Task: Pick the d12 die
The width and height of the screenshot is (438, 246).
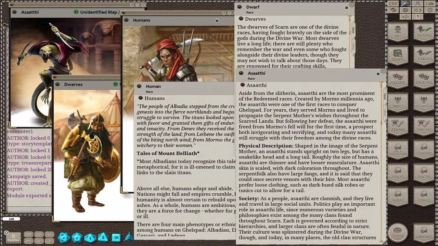Action: tap(77, 237)
